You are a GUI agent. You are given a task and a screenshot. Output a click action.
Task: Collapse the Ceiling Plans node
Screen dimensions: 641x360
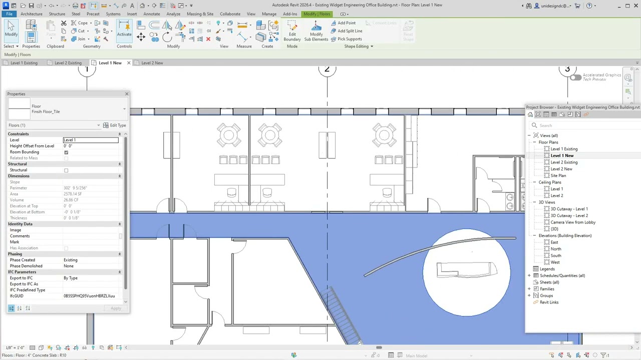tap(534, 182)
